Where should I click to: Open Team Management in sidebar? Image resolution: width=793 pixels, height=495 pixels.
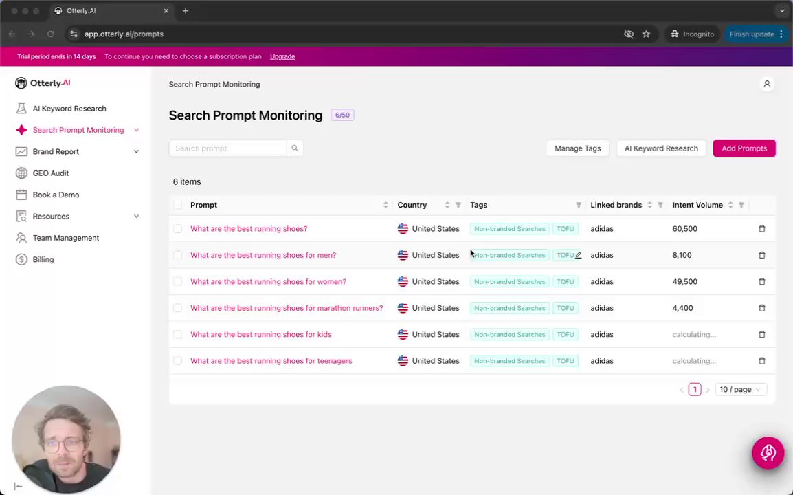(66, 238)
